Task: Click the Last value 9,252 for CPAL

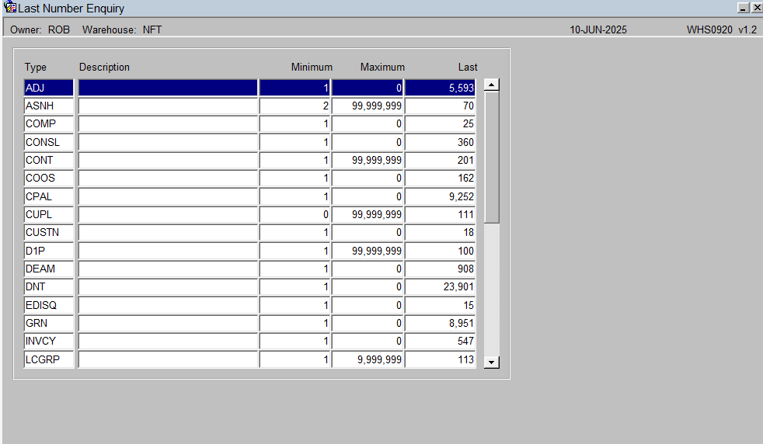Action: pyautogui.click(x=441, y=197)
